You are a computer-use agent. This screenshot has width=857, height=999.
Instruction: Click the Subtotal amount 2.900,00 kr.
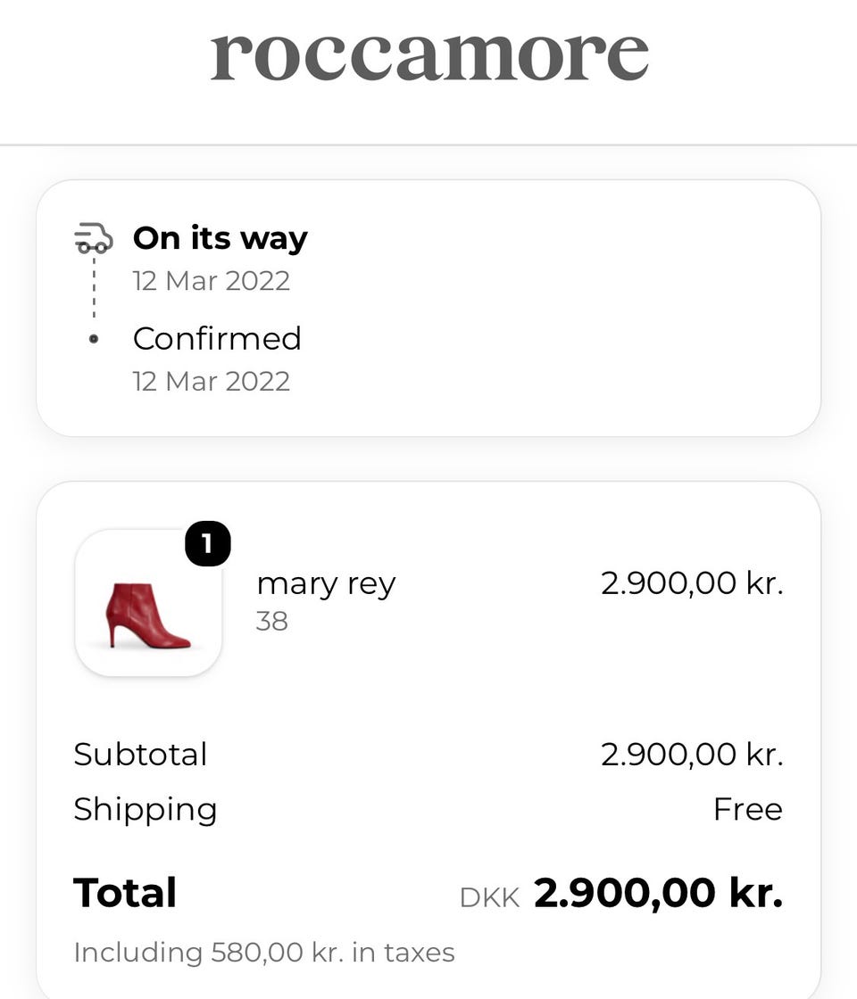pos(692,755)
